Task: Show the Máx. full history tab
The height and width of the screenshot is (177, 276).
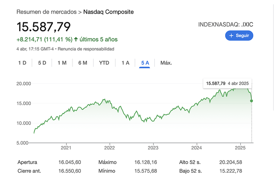Action: click(x=166, y=63)
